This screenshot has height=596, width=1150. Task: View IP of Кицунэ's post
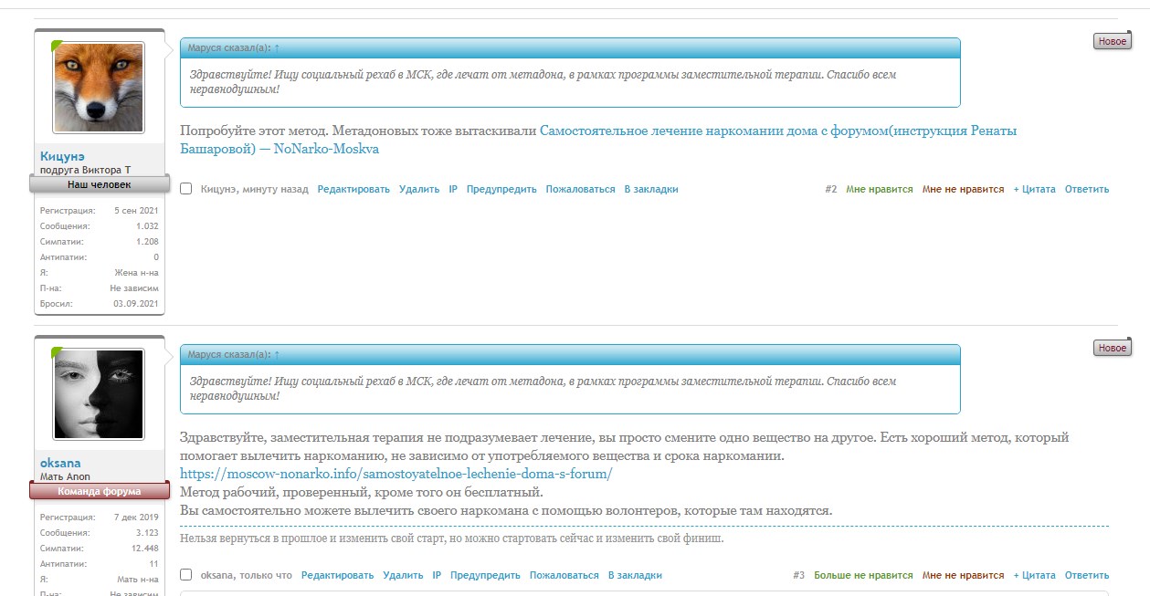coord(451,188)
